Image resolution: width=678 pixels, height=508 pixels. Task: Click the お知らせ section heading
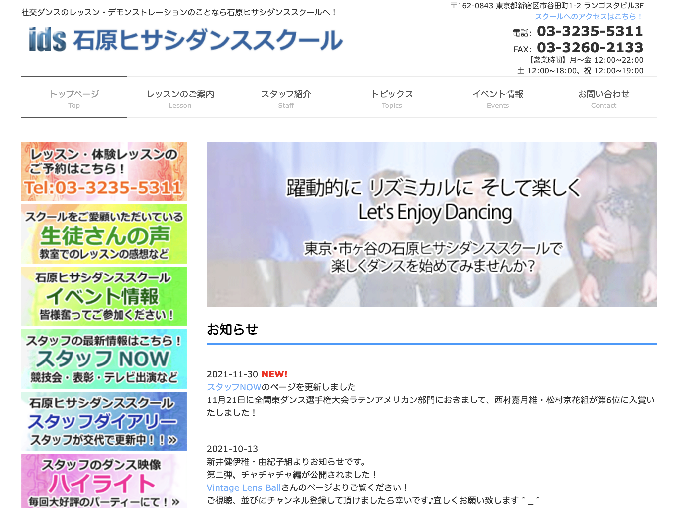point(232,329)
